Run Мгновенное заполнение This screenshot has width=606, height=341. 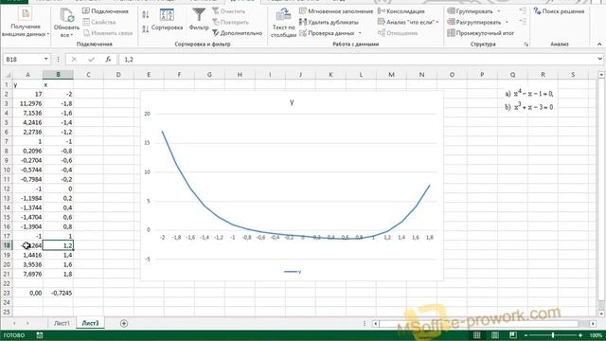tap(336, 11)
